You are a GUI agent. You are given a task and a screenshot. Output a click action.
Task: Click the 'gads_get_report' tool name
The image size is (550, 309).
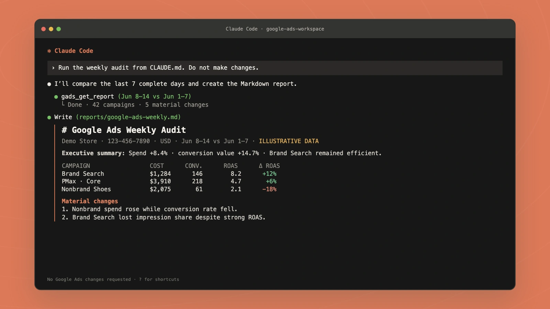(87, 96)
